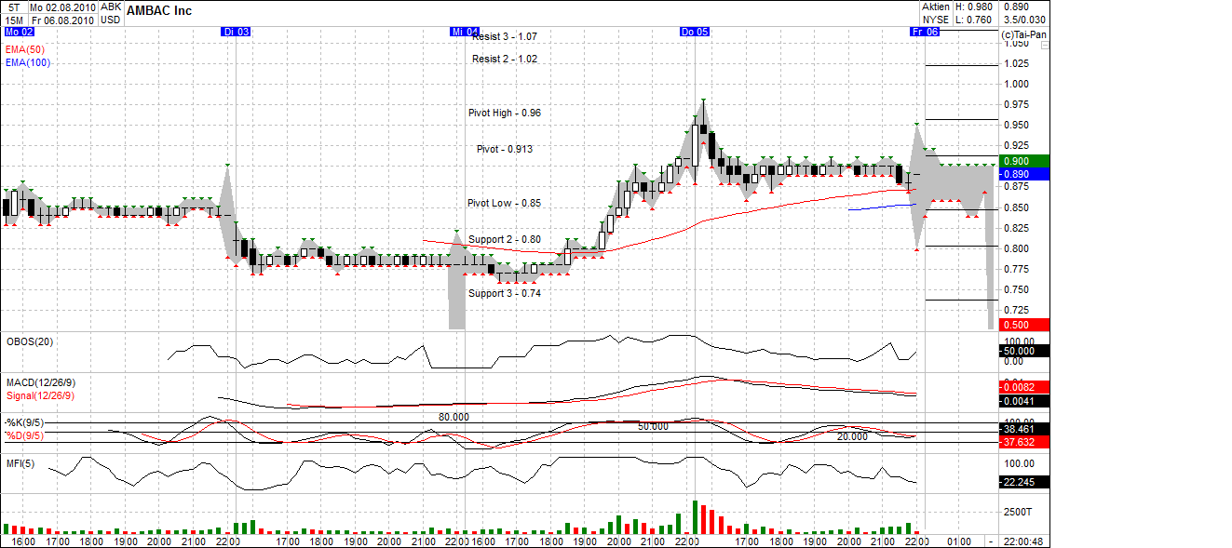Click the 1.025 price axis label

pyautogui.click(x=1016, y=64)
